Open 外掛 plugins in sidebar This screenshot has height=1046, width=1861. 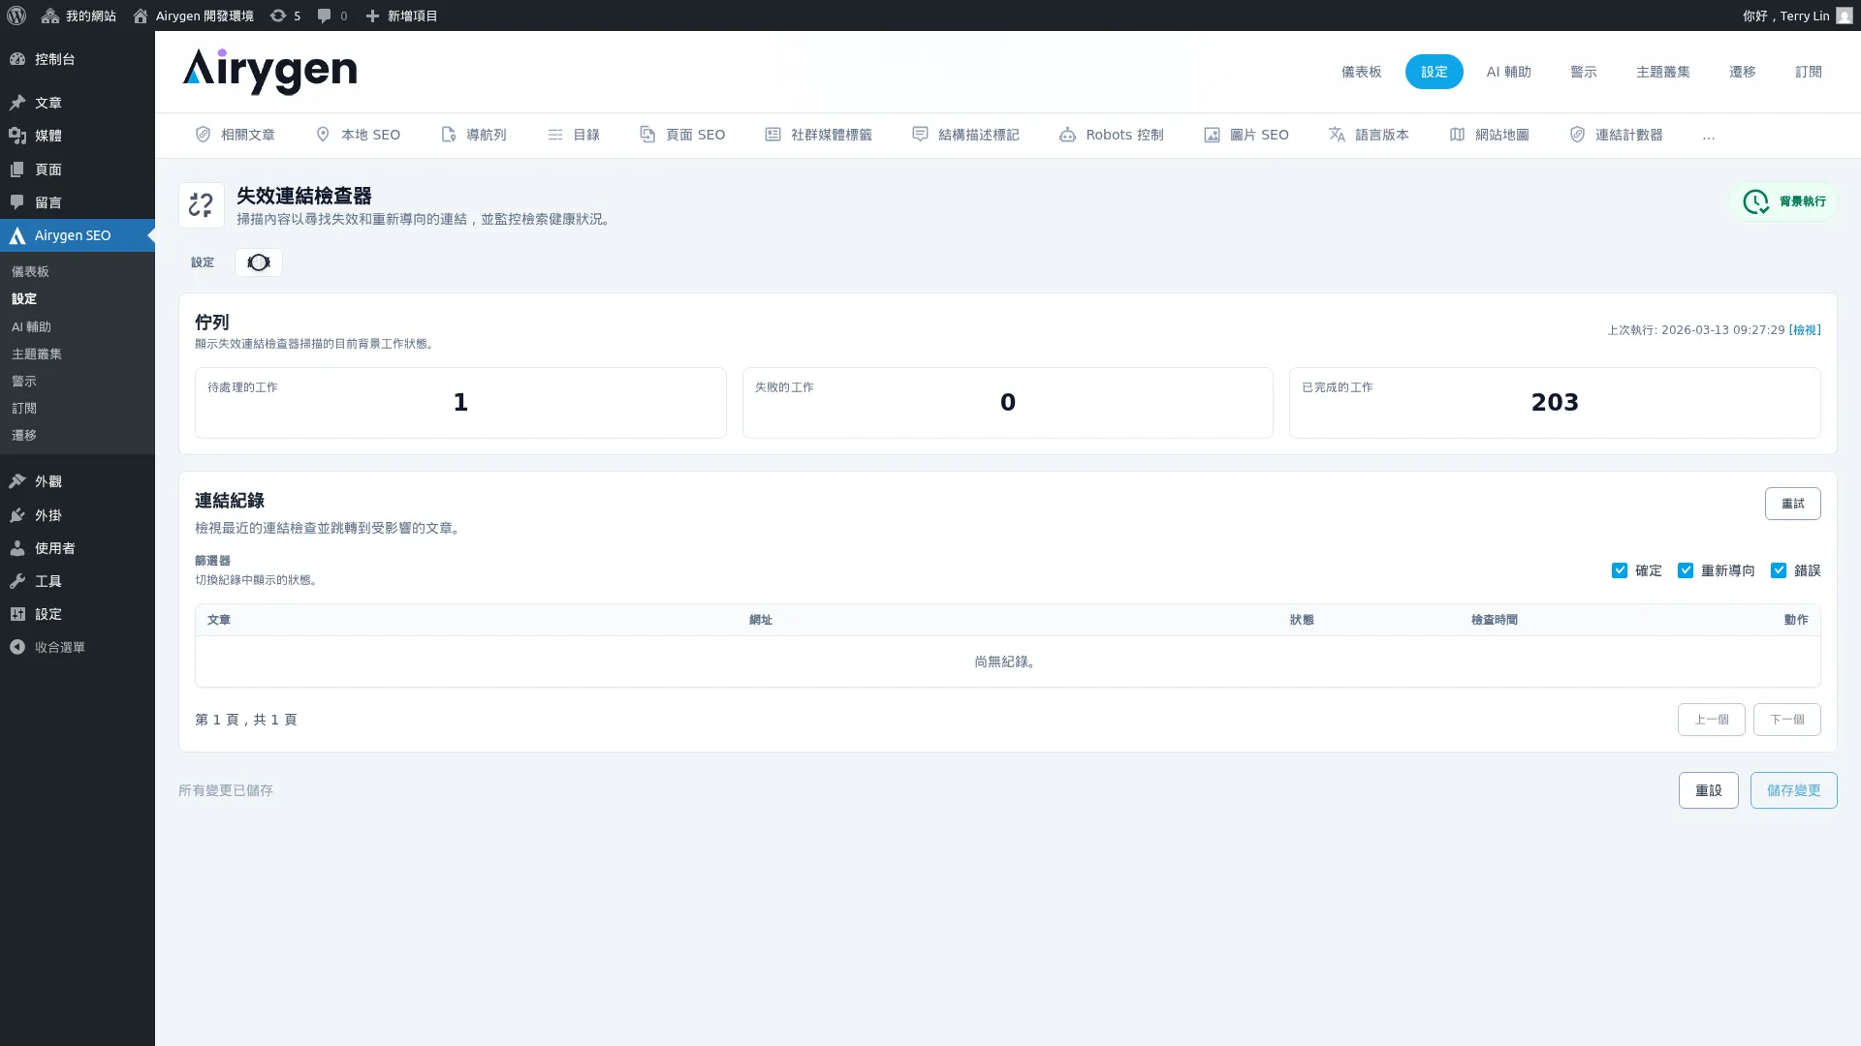[x=78, y=515]
